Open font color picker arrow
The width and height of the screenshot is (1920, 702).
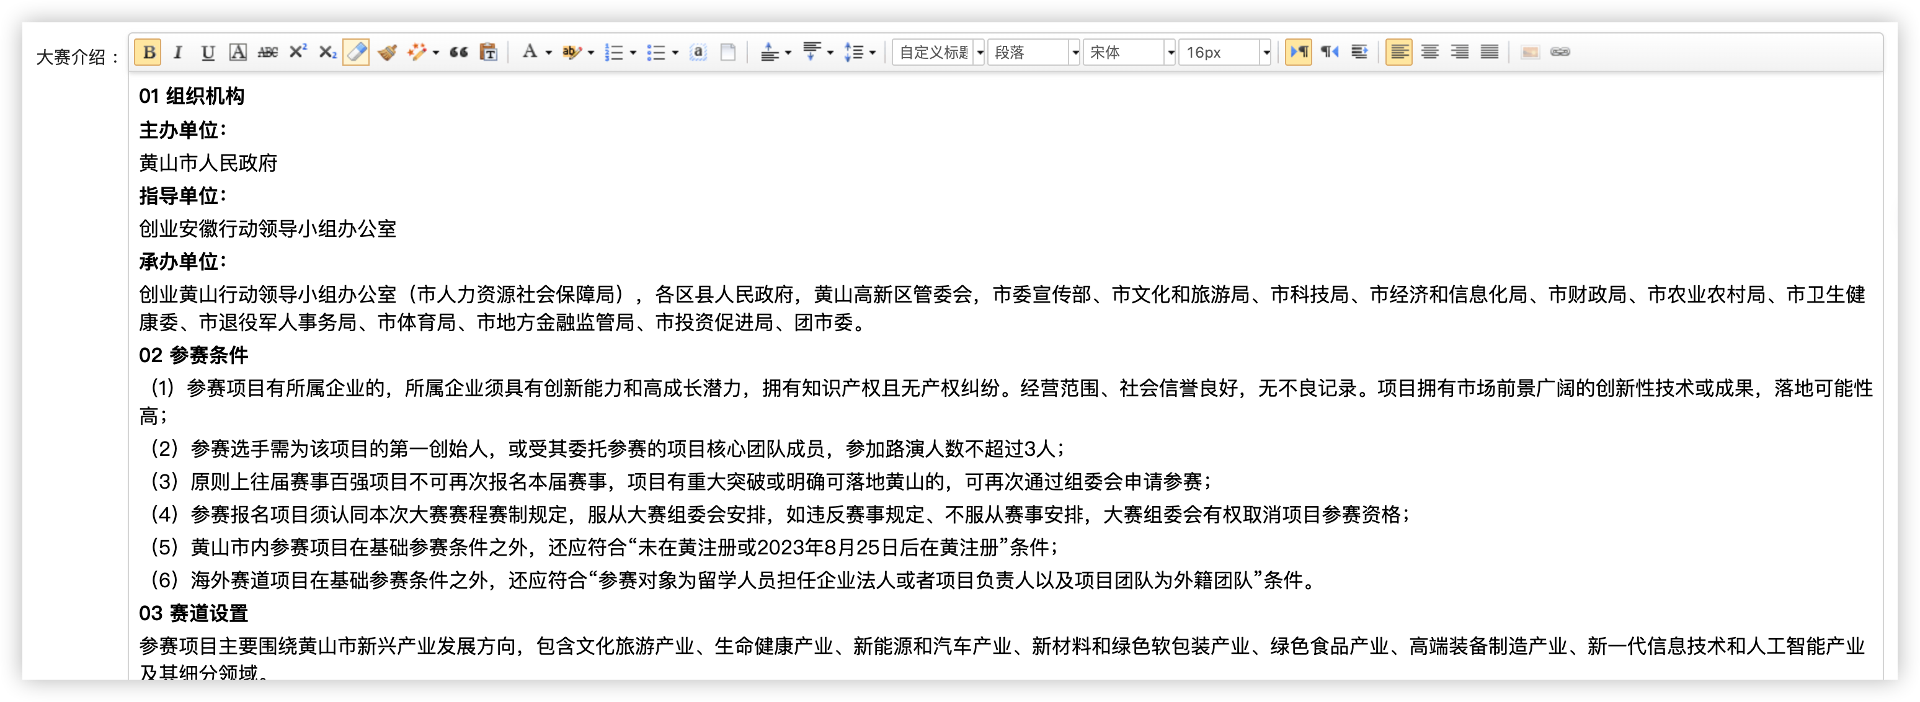click(549, 52)
